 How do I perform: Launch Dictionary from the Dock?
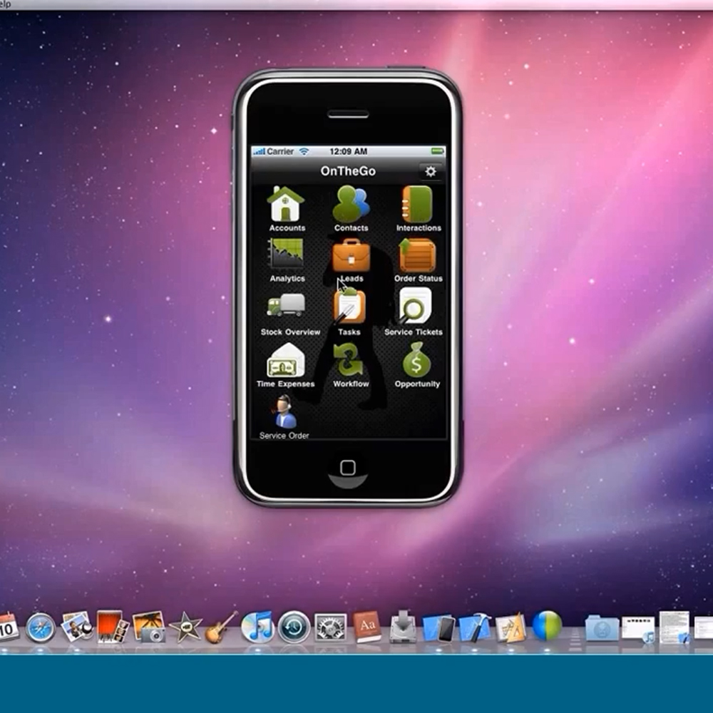(x=366, y=627)
